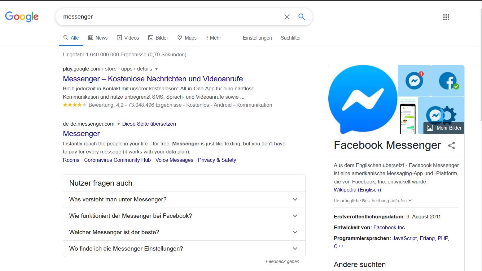Open the Messenger notification badge image
This screenshot has height=271, width=482.
(414, 80)
